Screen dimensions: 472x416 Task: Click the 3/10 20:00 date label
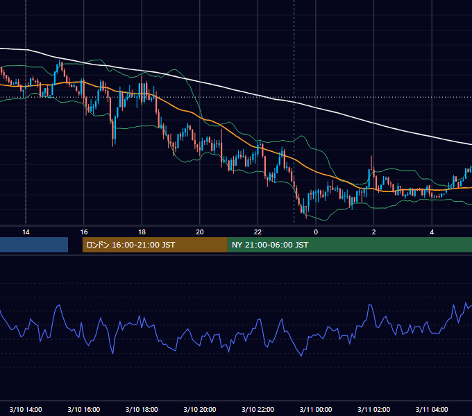point(200,409)
